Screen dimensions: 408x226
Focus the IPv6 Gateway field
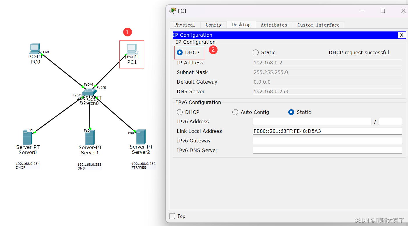click(x=327, y=141)
